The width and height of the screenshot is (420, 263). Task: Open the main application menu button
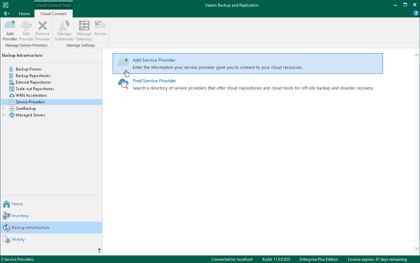(x=7, y=13)
